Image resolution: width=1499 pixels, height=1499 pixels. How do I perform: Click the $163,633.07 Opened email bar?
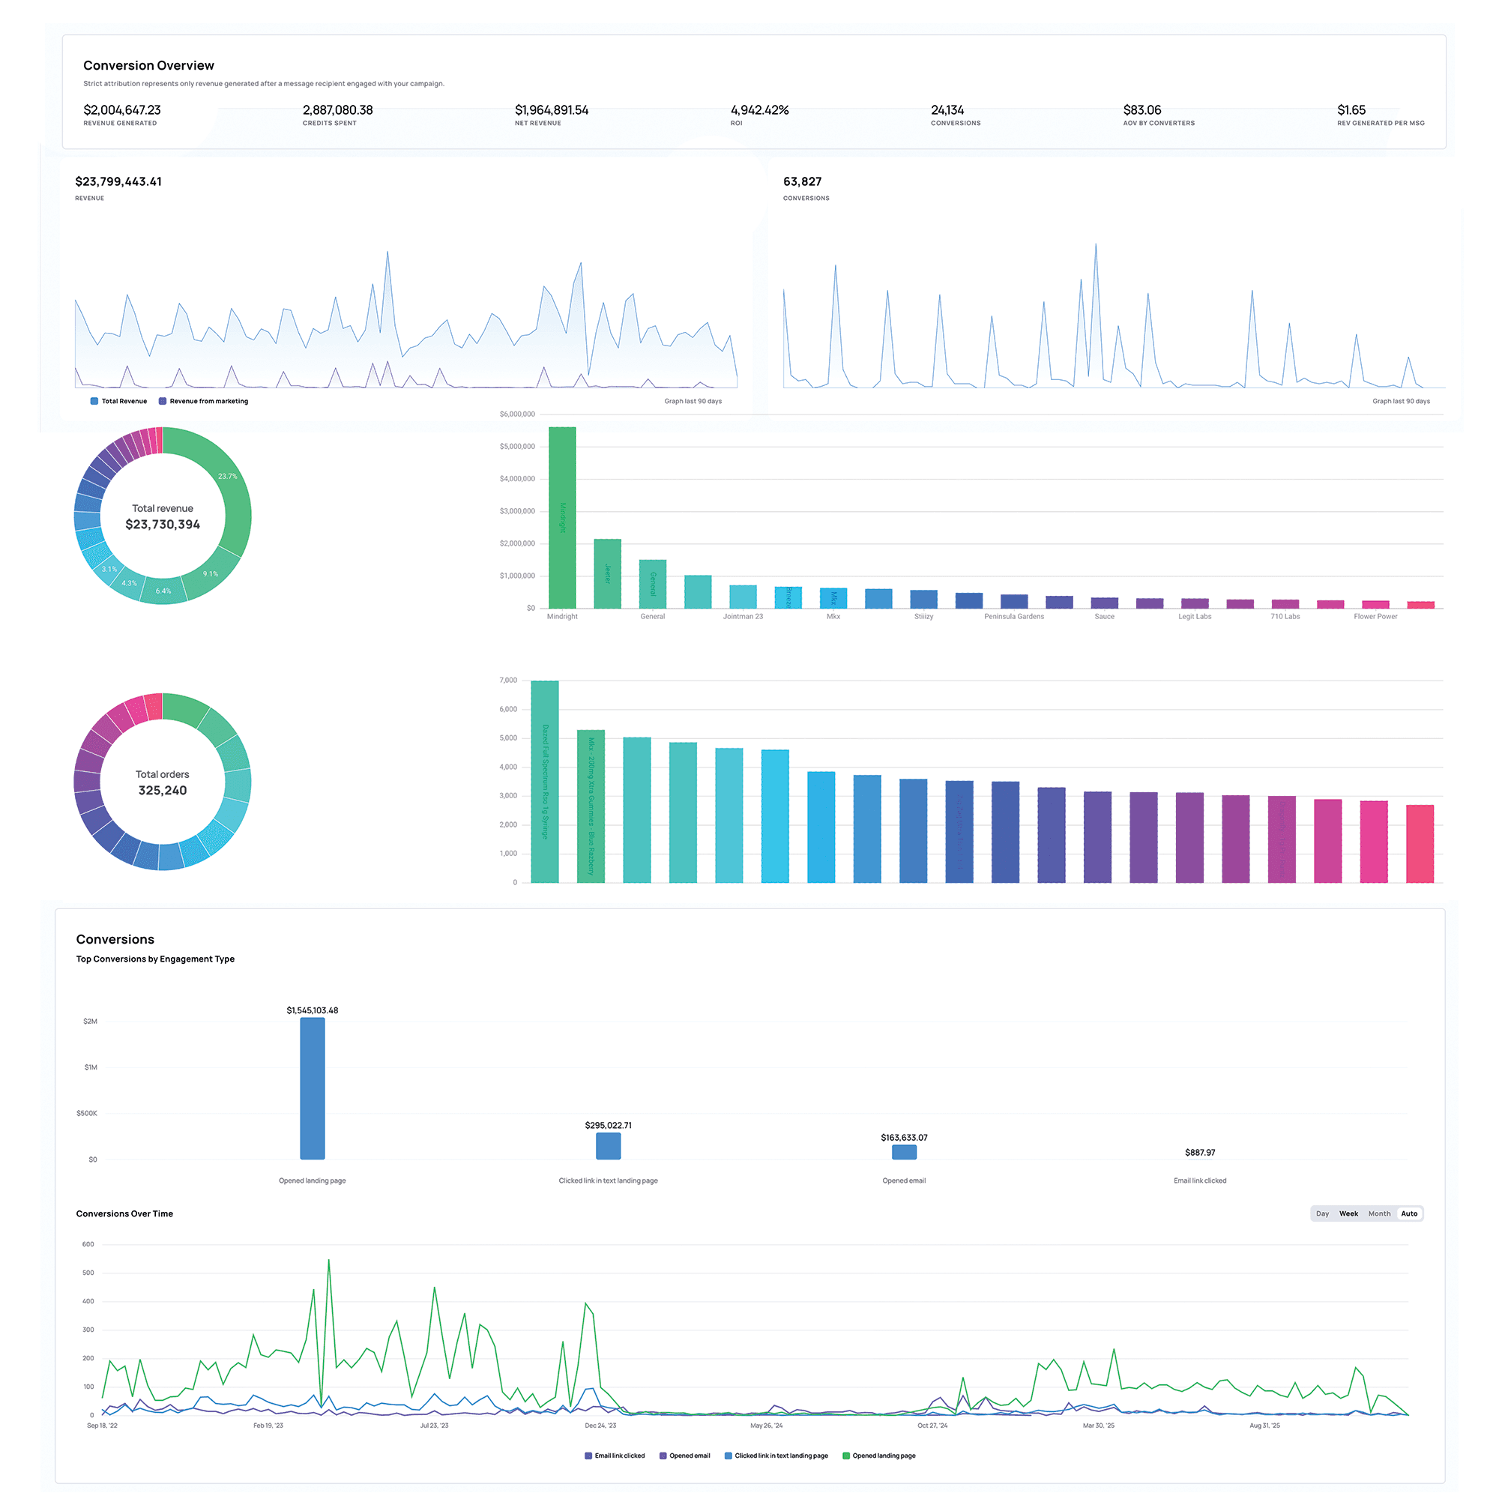point(904,1152)
